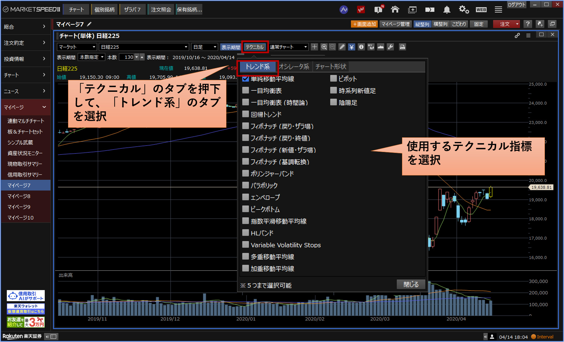Open chart settings with the wrench icon
Image resolution: width=564 pixels, height=342 pixels.
(390, 47)
